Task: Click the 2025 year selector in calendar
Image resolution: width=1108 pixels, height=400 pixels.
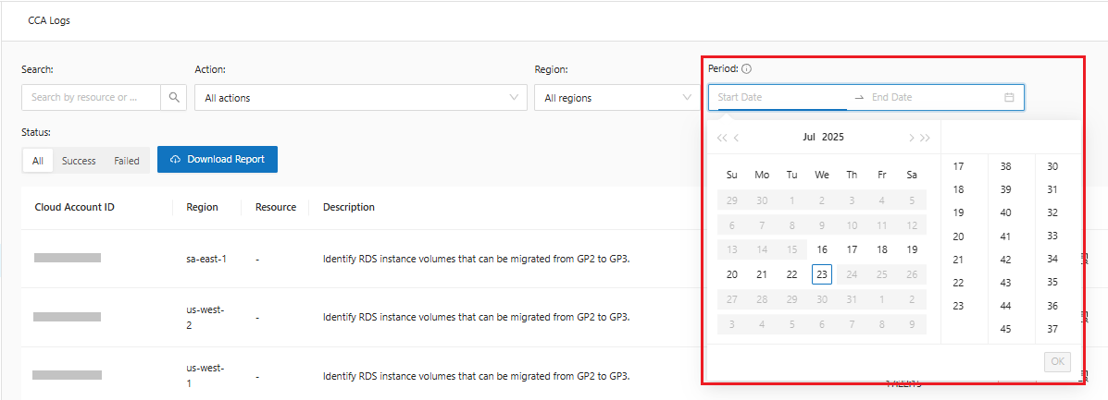Action: [x=833, y=137]
